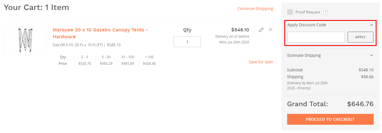Select the > 100 quantity tier
The width and height of the screenshot is (382, 133).
(149, 57)
